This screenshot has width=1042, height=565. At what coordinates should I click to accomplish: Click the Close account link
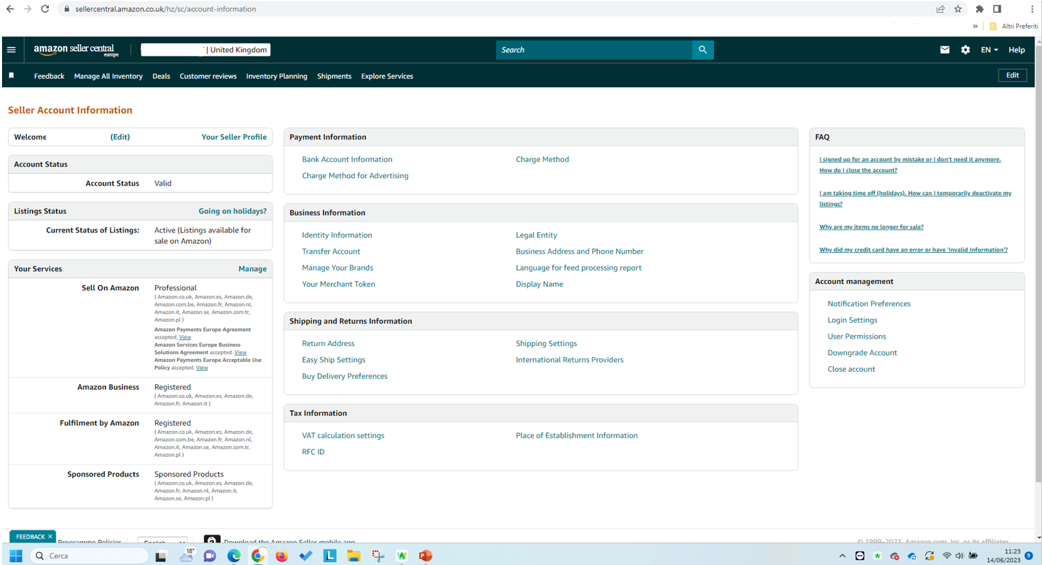pyautogui.click(x=851, y=369)
